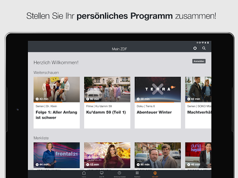The height and width of the screenshot is (178, 238).
Task: Open the Ku'damm 59 thumbnail
Action: 107,89
